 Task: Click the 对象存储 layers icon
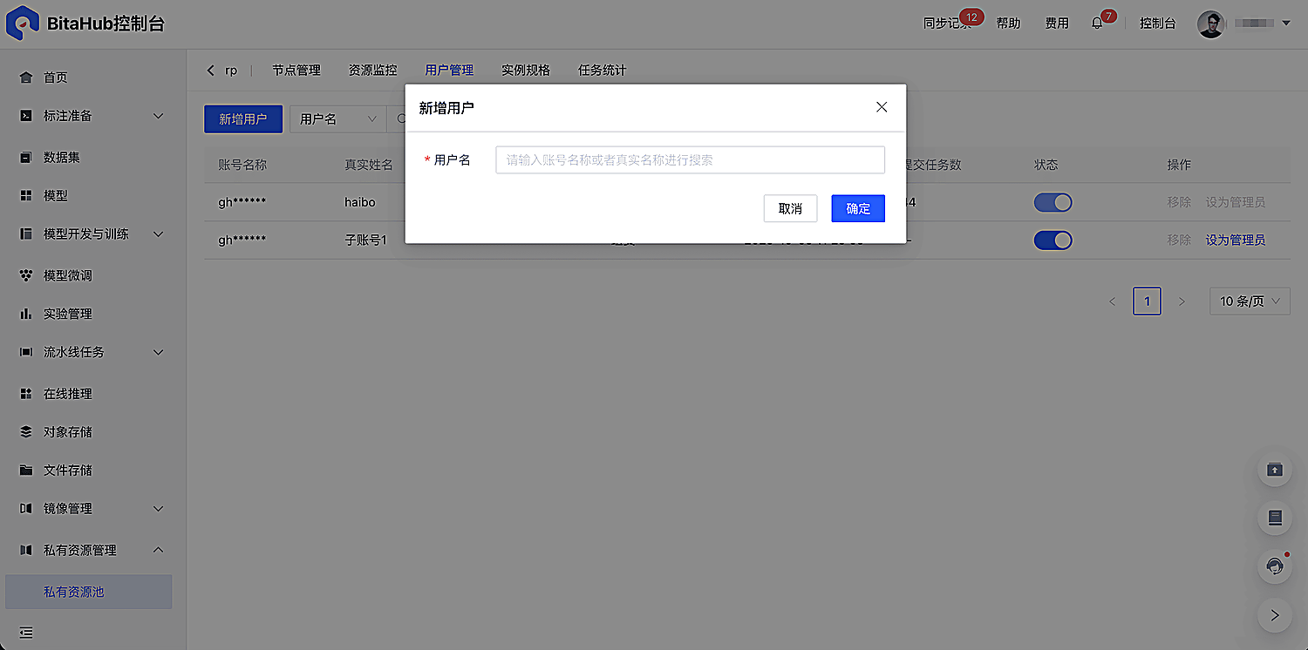click(x=26, y=432)
